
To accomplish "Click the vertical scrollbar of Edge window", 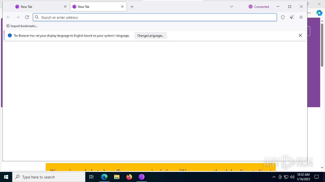I will [x=322, y=45].
